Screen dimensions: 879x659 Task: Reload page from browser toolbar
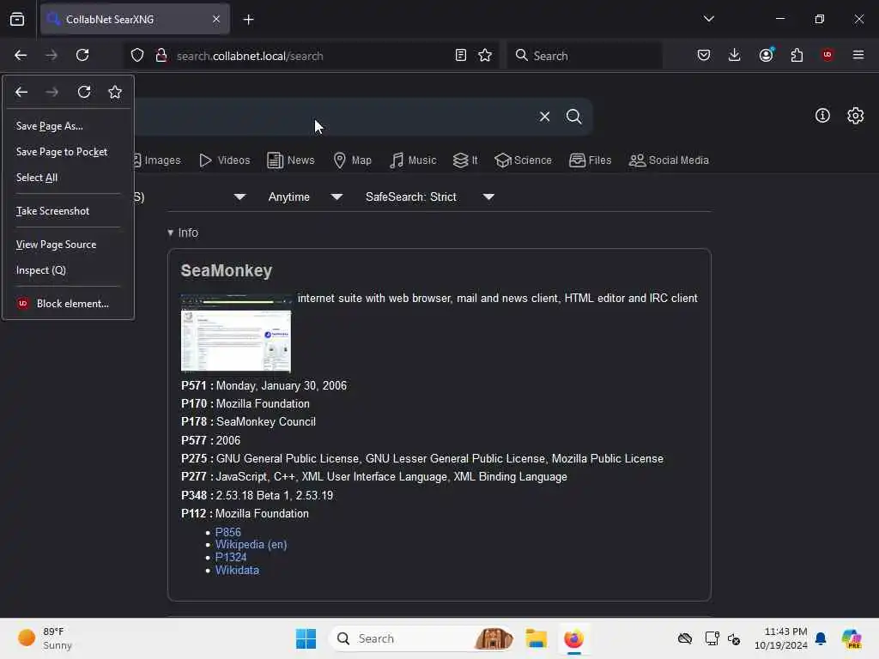(x=82, y=55)
